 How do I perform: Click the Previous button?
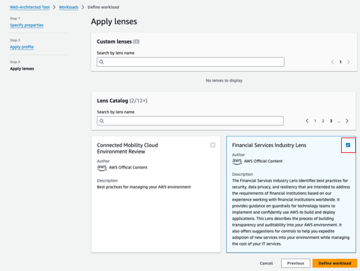coord(296,263)
